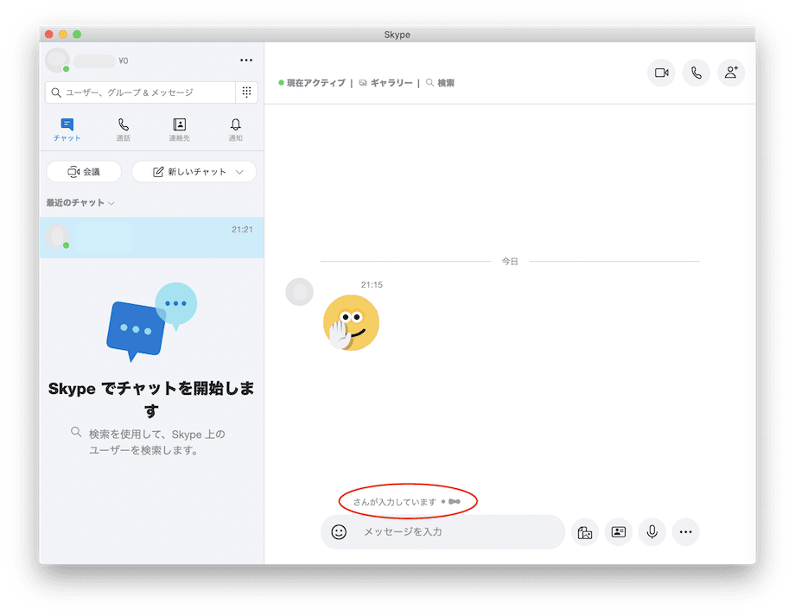
Task: Select the recent chat from 21:21
Action: (151, 238)
